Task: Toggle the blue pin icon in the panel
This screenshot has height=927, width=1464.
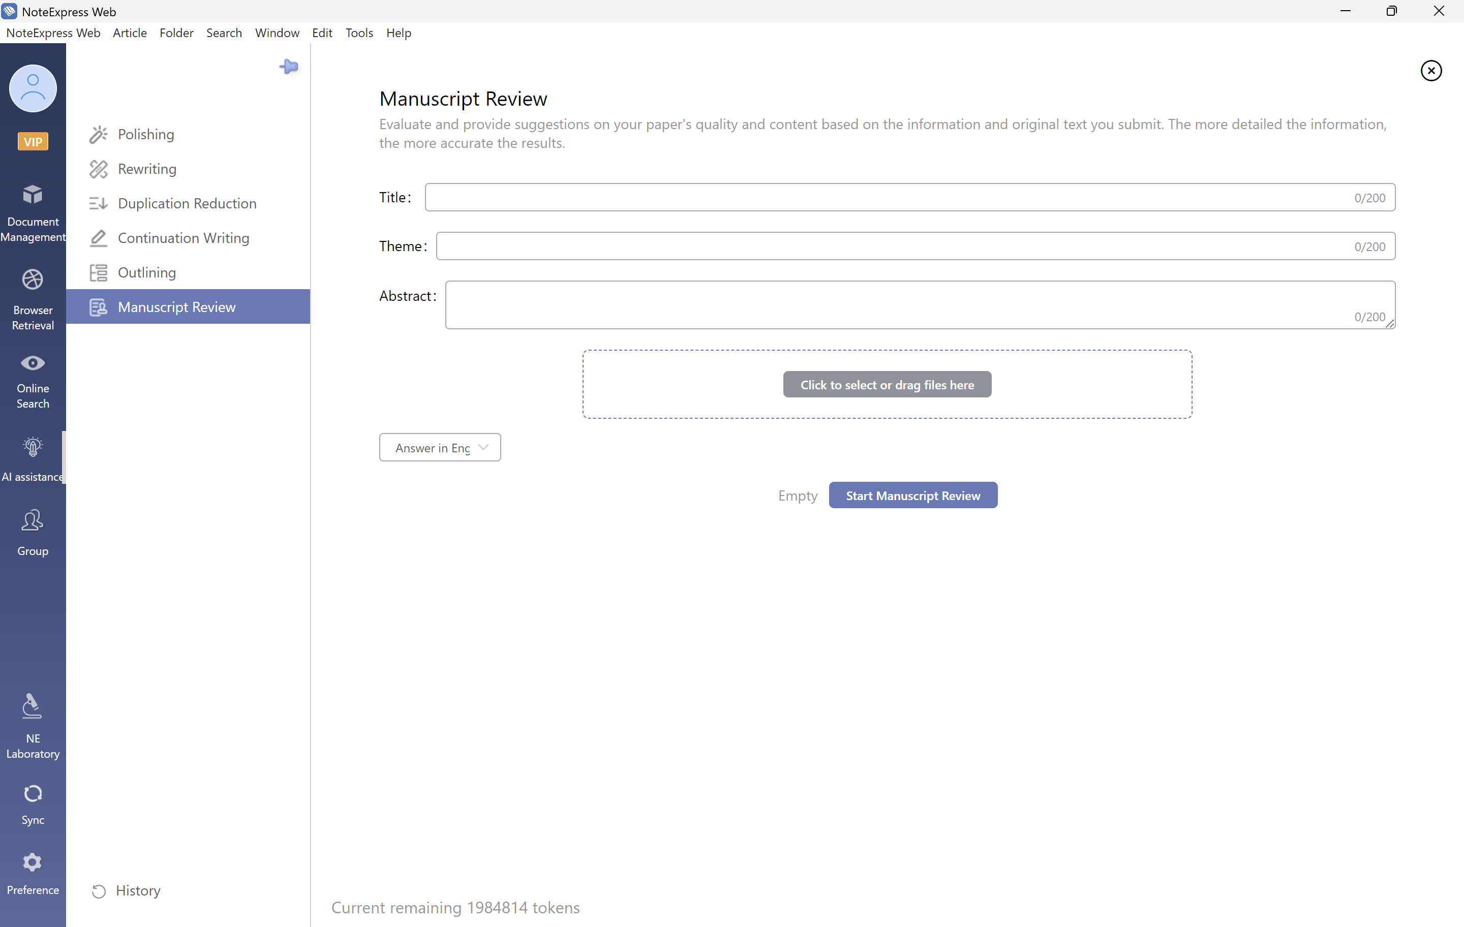Action: [289, 66]
